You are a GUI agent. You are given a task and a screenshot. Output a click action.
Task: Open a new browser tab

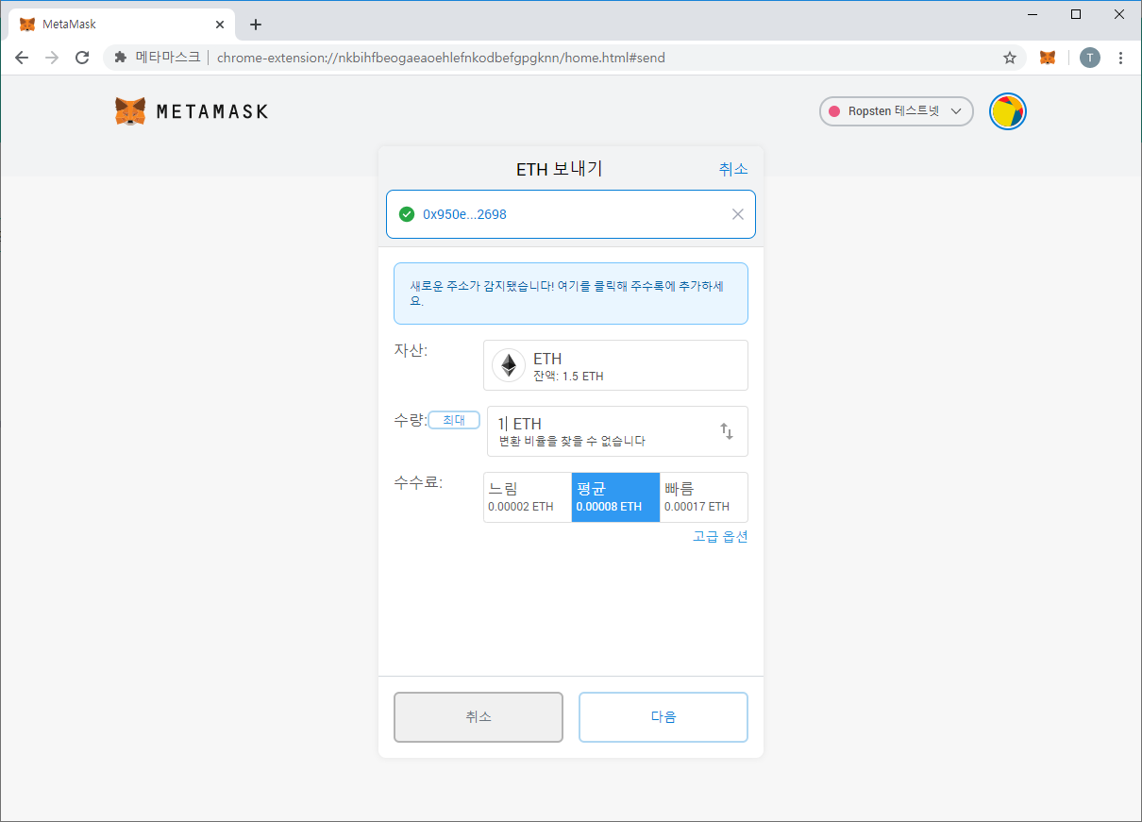click(256, 25)
